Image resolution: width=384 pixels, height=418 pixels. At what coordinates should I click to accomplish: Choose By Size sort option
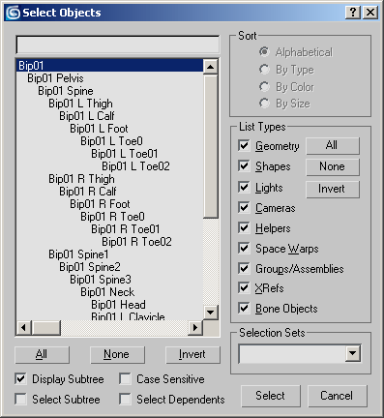tap(284, 104)
